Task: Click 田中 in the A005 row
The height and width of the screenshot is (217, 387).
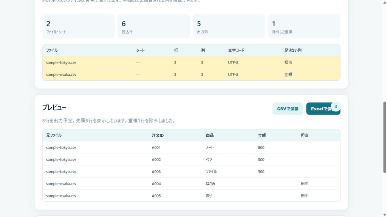Action: pos(305,196)
